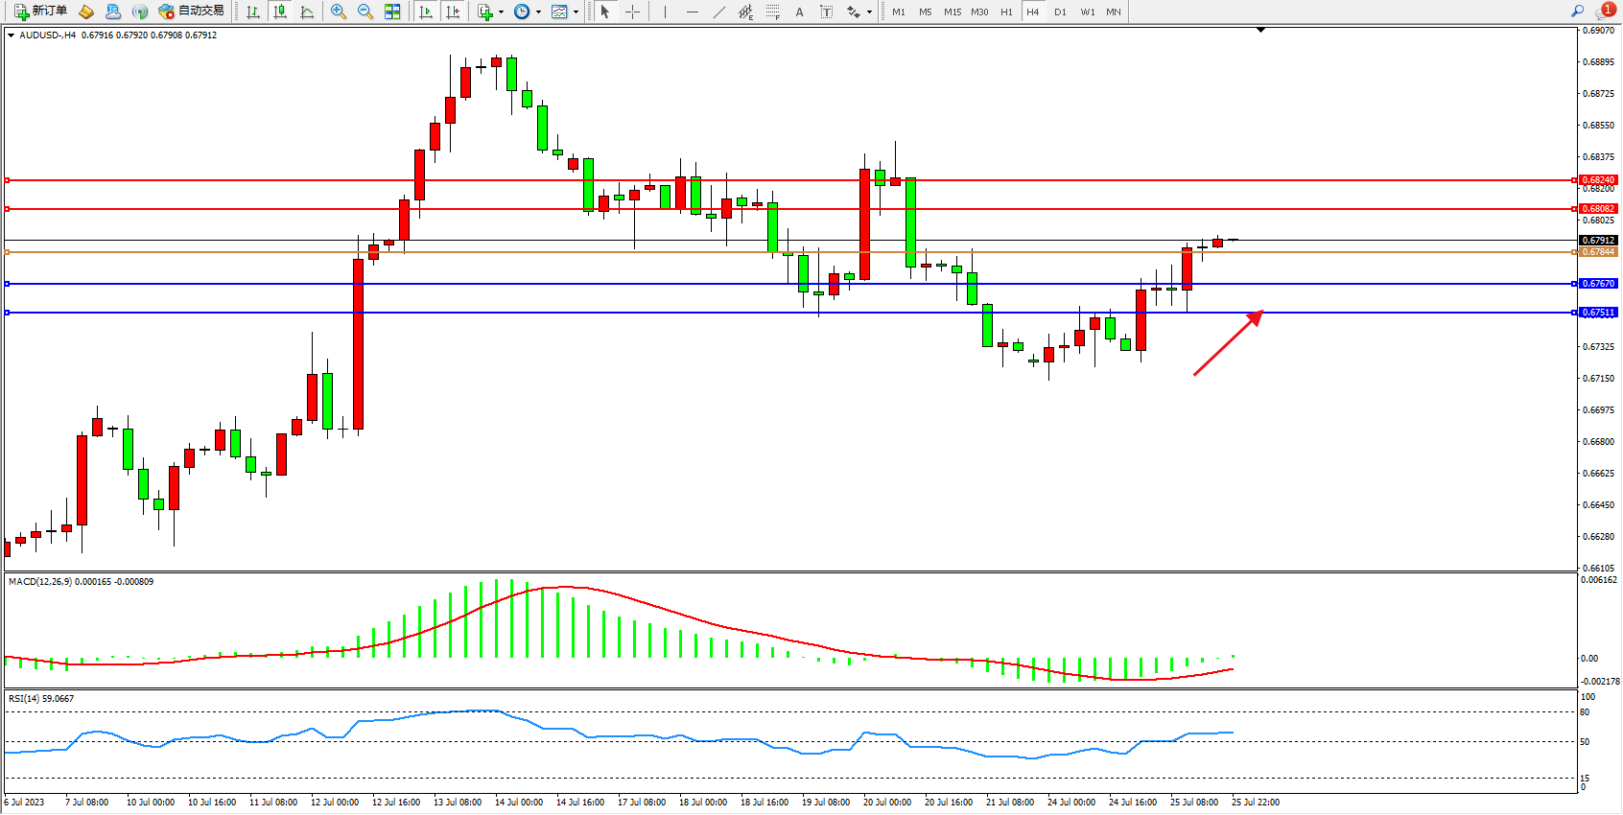This screenshot has height=815, width=1623.
Task: Open the chat notification with badge
Action: (x=1604, y=12)
